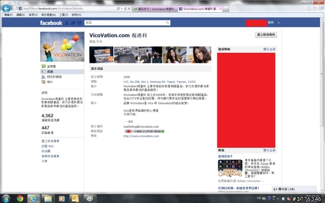Click the Windows Start orb
325x203 pixels.
coord(6,198)
